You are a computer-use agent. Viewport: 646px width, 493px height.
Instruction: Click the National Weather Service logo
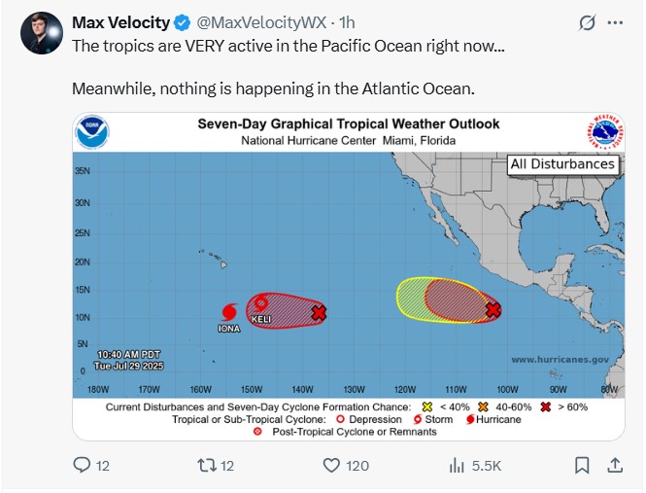pos(605,132)
